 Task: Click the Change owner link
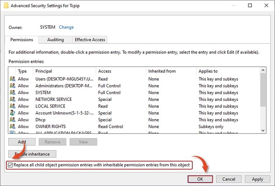(x=66, y=27)
